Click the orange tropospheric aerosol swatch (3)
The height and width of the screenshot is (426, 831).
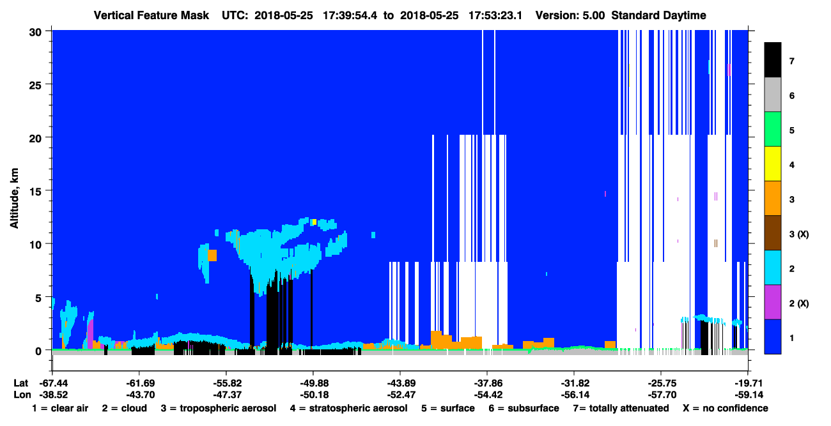(773, 199)
